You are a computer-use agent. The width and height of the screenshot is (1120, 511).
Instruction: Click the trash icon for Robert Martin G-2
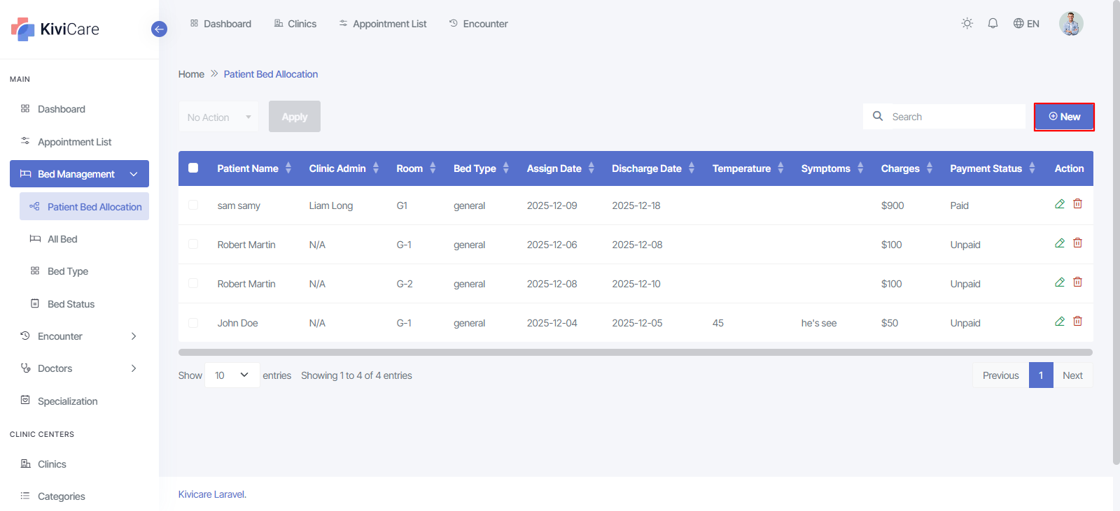tap(1077, 282)
